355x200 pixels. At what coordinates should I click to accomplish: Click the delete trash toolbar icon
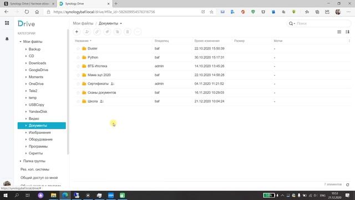click(x=128, y=32)
